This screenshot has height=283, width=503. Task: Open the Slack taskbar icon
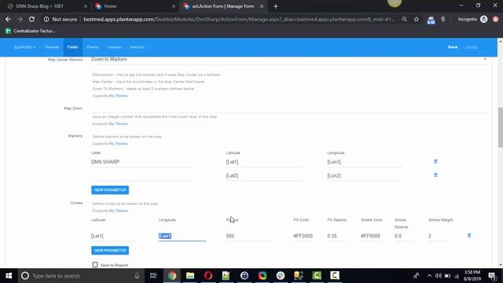coord(281,276)
